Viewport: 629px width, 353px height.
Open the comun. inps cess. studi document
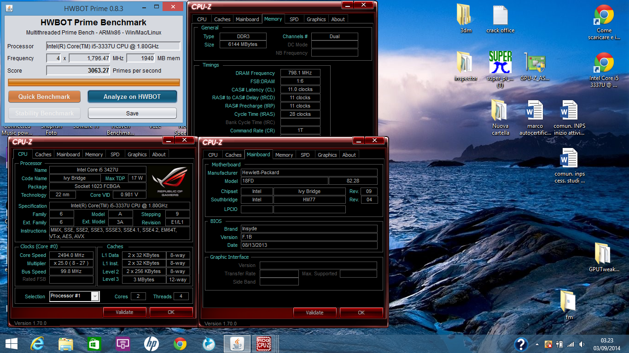[x=569, y=165]
